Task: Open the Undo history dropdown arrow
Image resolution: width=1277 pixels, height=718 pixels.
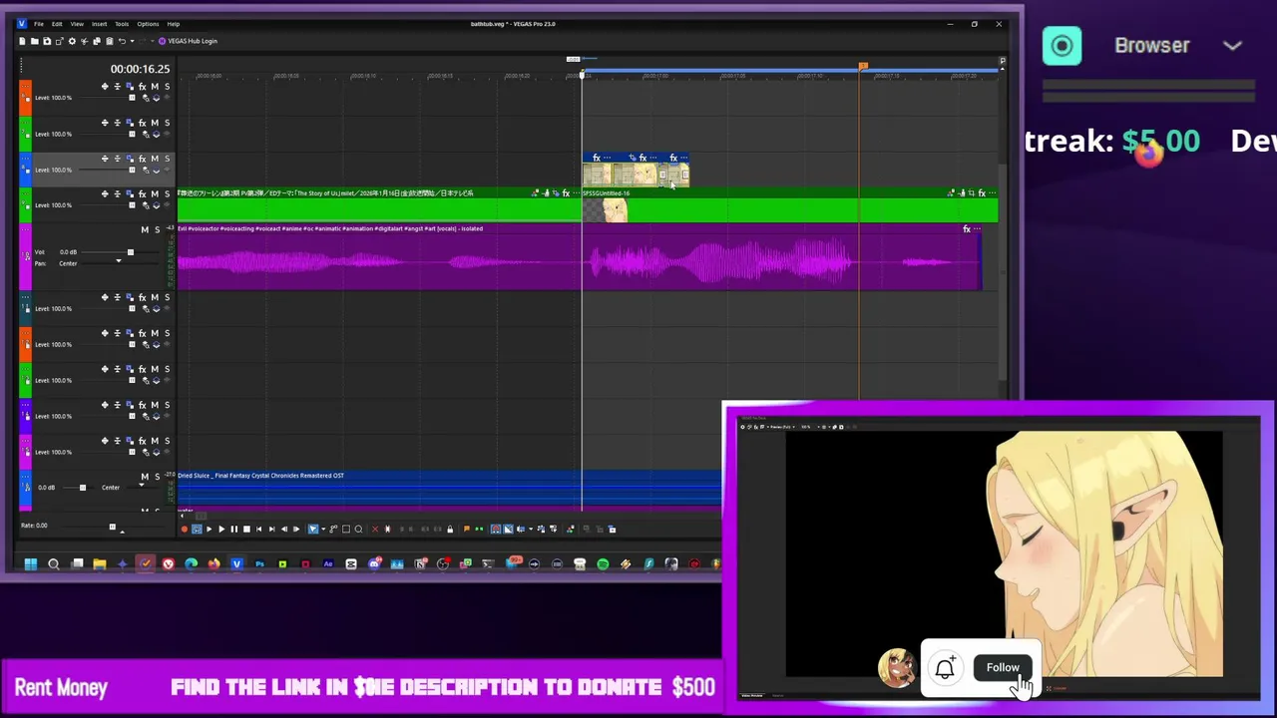Action: 133,41
